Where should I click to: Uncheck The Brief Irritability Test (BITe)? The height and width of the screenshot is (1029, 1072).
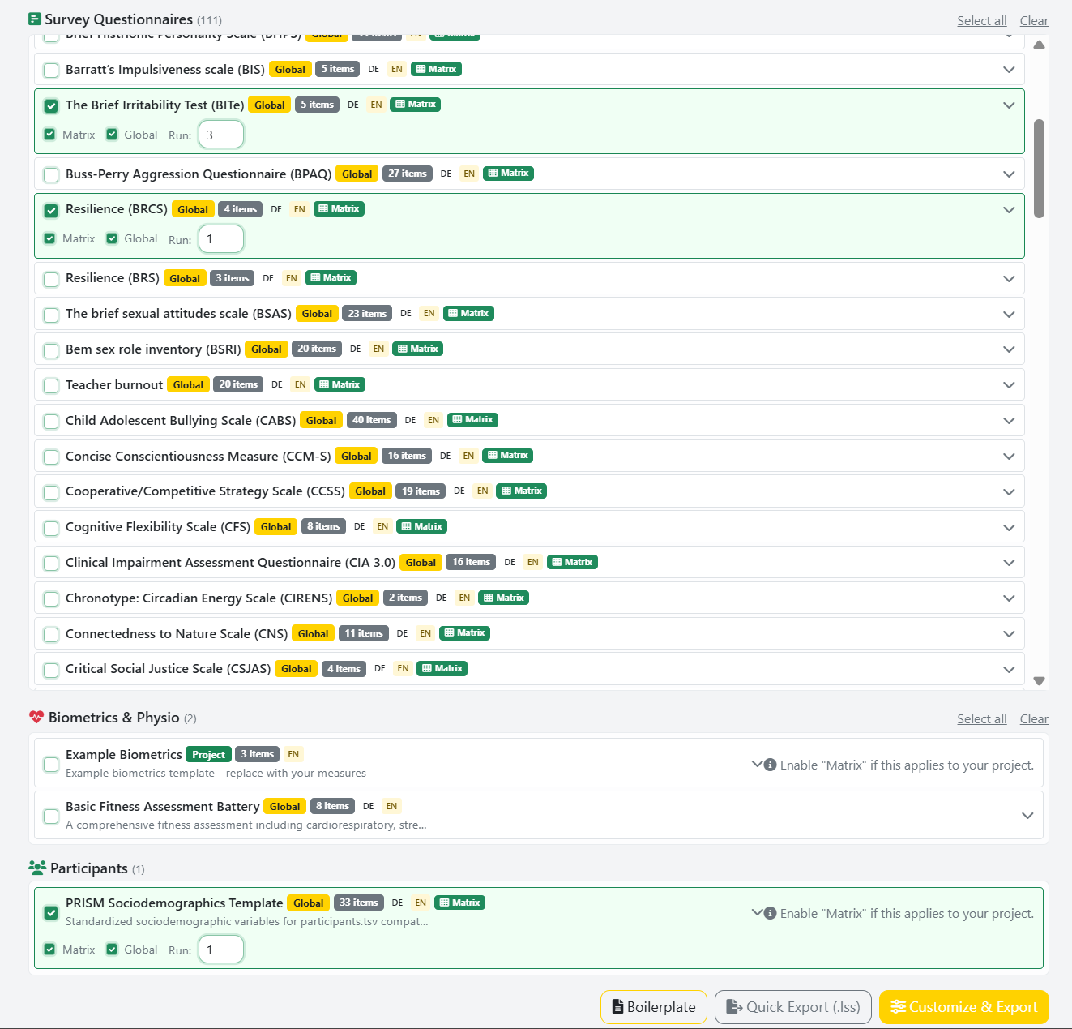pos(51,105)
